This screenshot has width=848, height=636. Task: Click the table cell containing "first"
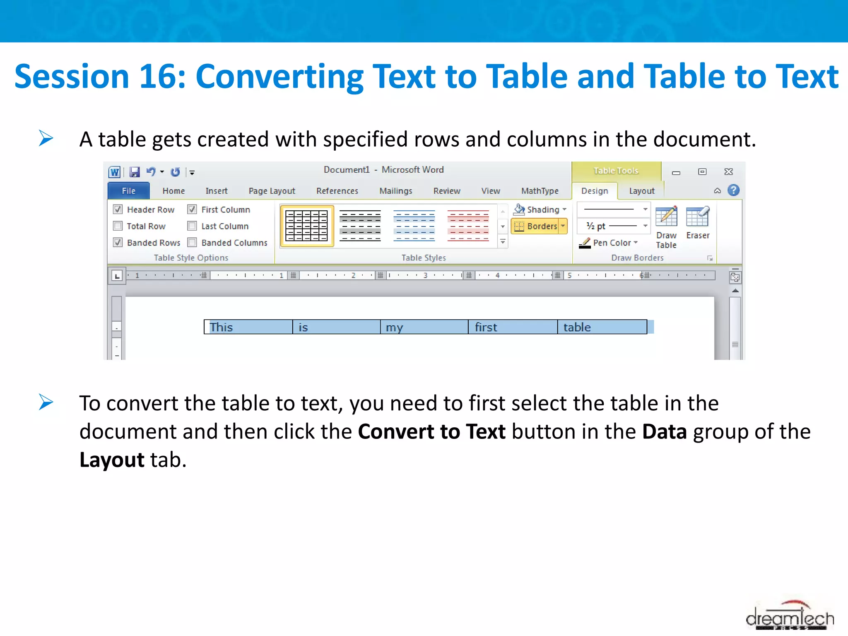coord(513,327)
